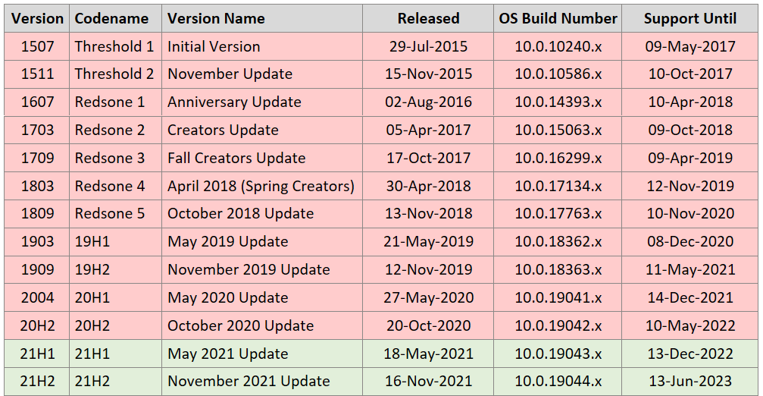The image size is (763, 396).
Task: Select the 19H2 codename cell
Action: click(115, 269)
